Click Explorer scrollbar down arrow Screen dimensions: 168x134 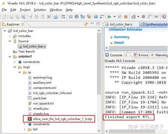(99, 131)
